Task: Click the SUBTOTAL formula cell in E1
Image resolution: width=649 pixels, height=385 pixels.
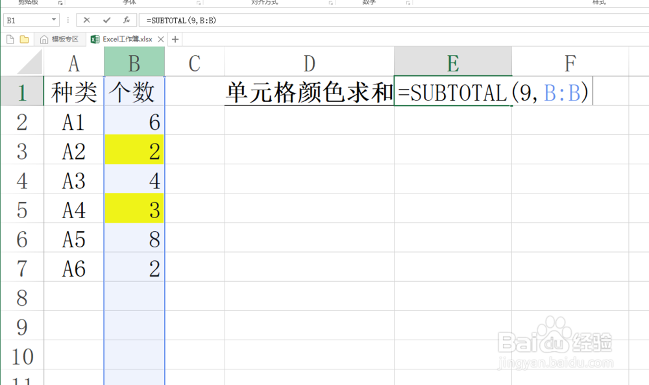Action: pos(453,91)
